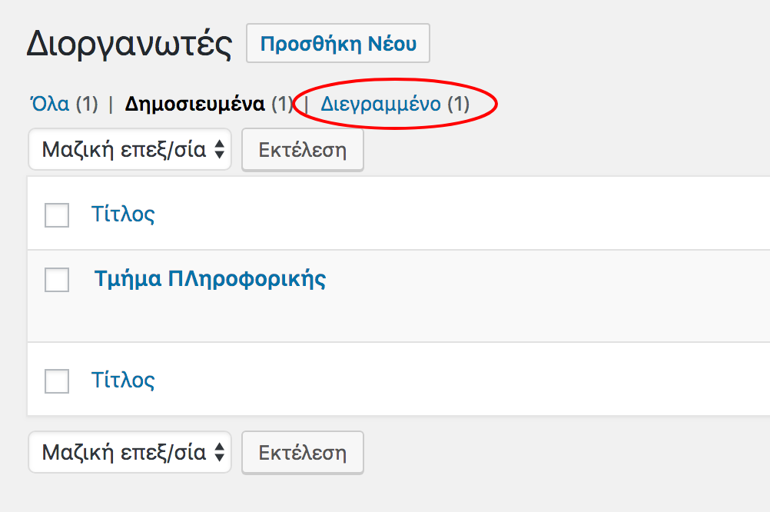The image size is (770, 512).
Task: Click the footer Τίτλος column link
Action: click(123, 380)
